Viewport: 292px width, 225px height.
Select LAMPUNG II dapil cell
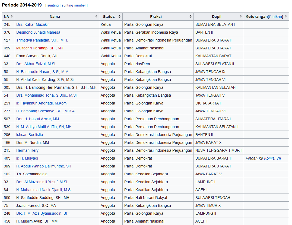point(219,213)
